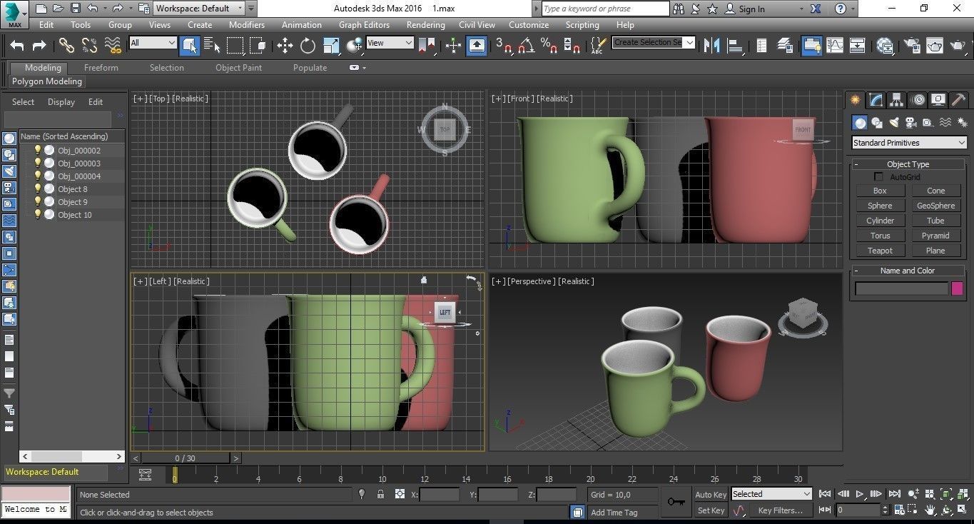Select Shapes category in Create panel
The width and height of the screenshot is (974, 524).
tap(877, 123)
